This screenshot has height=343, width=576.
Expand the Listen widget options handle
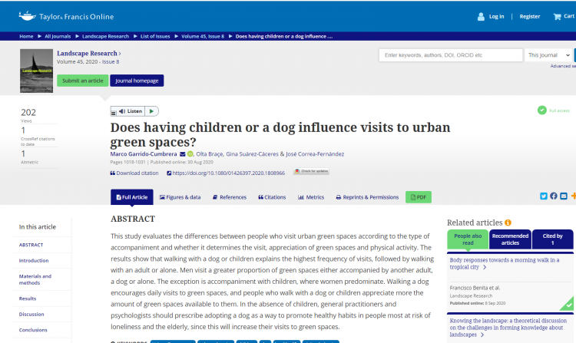coord(114,111)
